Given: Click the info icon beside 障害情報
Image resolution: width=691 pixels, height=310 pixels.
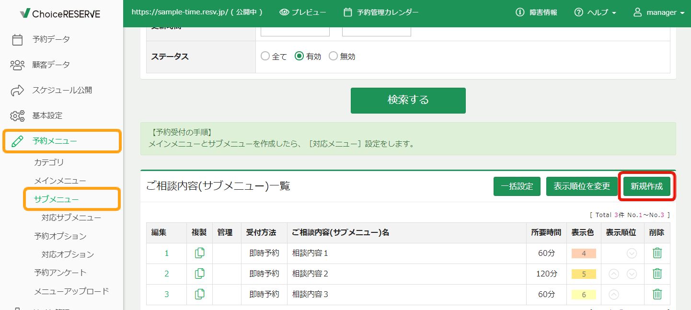Looking at the screenshot, I should (x=520, y=12).
